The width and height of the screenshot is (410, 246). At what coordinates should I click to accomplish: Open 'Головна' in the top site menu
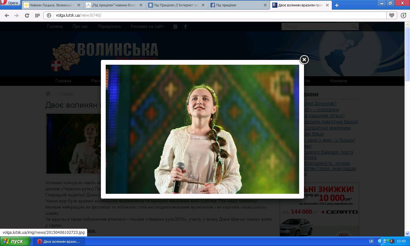(55, 27)
